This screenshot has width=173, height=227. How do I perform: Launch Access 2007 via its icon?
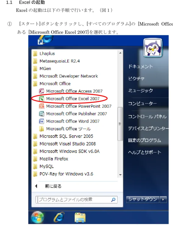click(42, 91)
